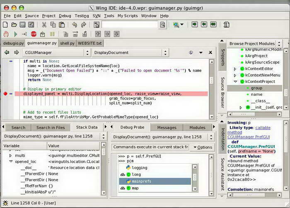This screenshot has width=290, height=208.
Task: Toggle the breakpoint on the DisplayLocation line
Action: pyautogui.click(x=5, y=94)
